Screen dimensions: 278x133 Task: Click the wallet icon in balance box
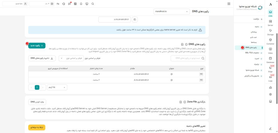pyautogui.click(x=52, y=4)
